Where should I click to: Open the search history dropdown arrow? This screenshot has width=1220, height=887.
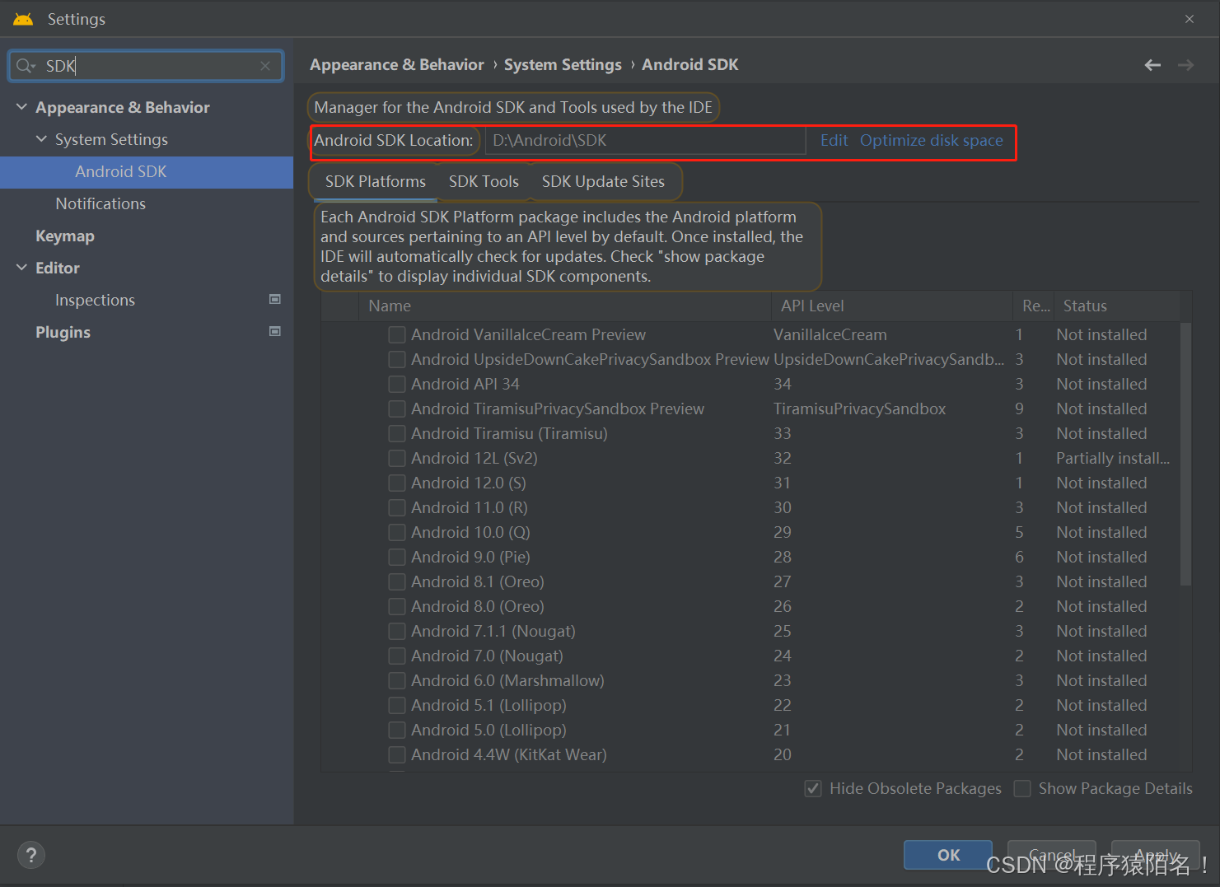coord(34,67)
